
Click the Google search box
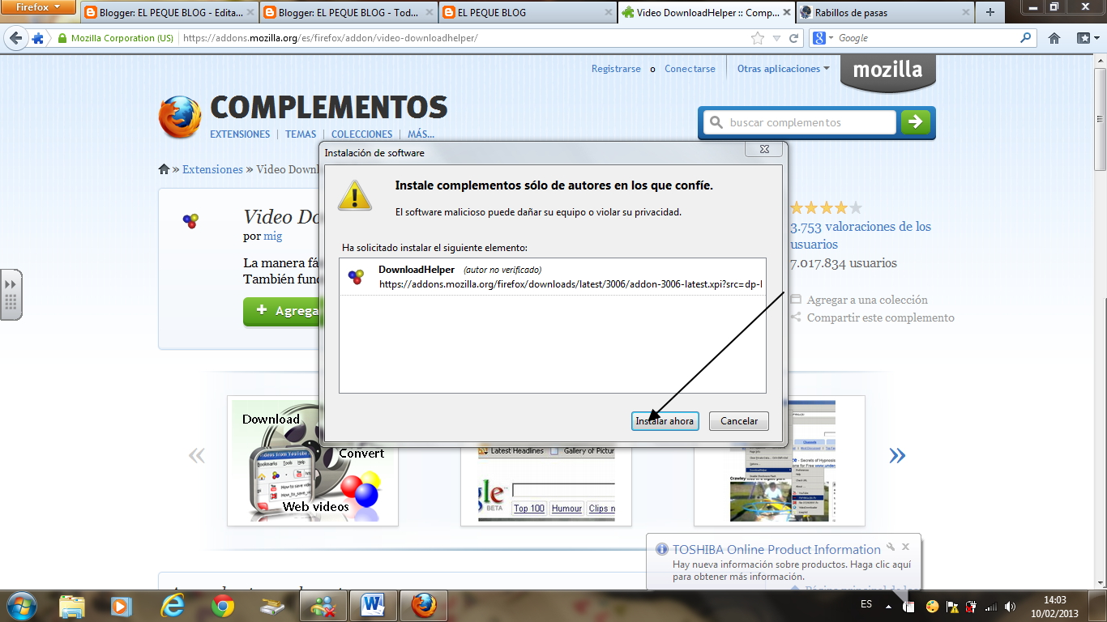(x=926, y=38)
